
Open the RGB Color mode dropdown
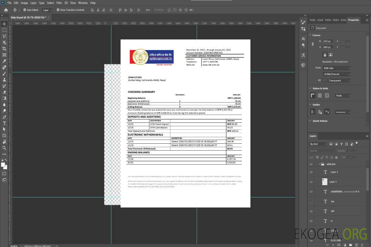pos(336,68)
